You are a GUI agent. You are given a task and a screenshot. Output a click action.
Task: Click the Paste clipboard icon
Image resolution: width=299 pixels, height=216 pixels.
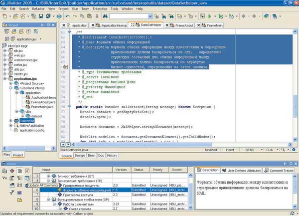coord(89,16)
